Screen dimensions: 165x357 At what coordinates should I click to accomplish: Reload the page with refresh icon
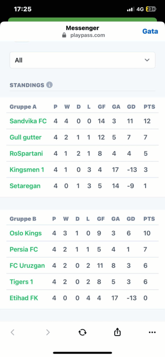82,332
